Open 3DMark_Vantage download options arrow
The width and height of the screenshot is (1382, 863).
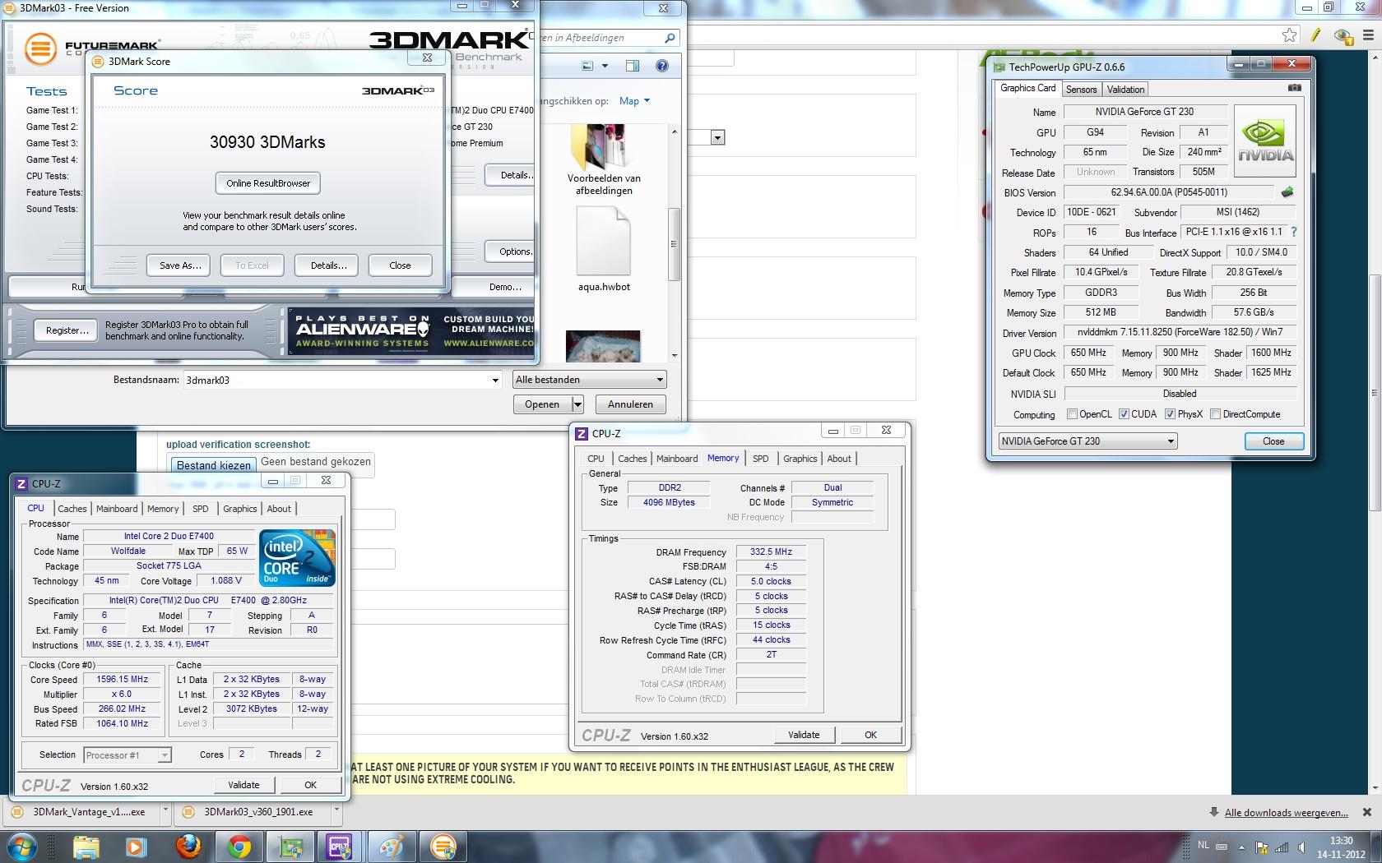165,811
